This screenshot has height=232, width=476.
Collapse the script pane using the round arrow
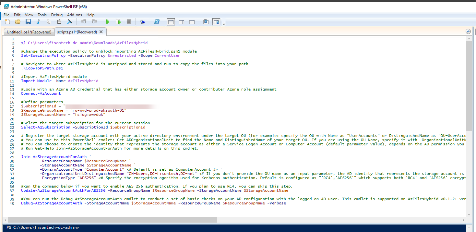click(x=468, y=31)
